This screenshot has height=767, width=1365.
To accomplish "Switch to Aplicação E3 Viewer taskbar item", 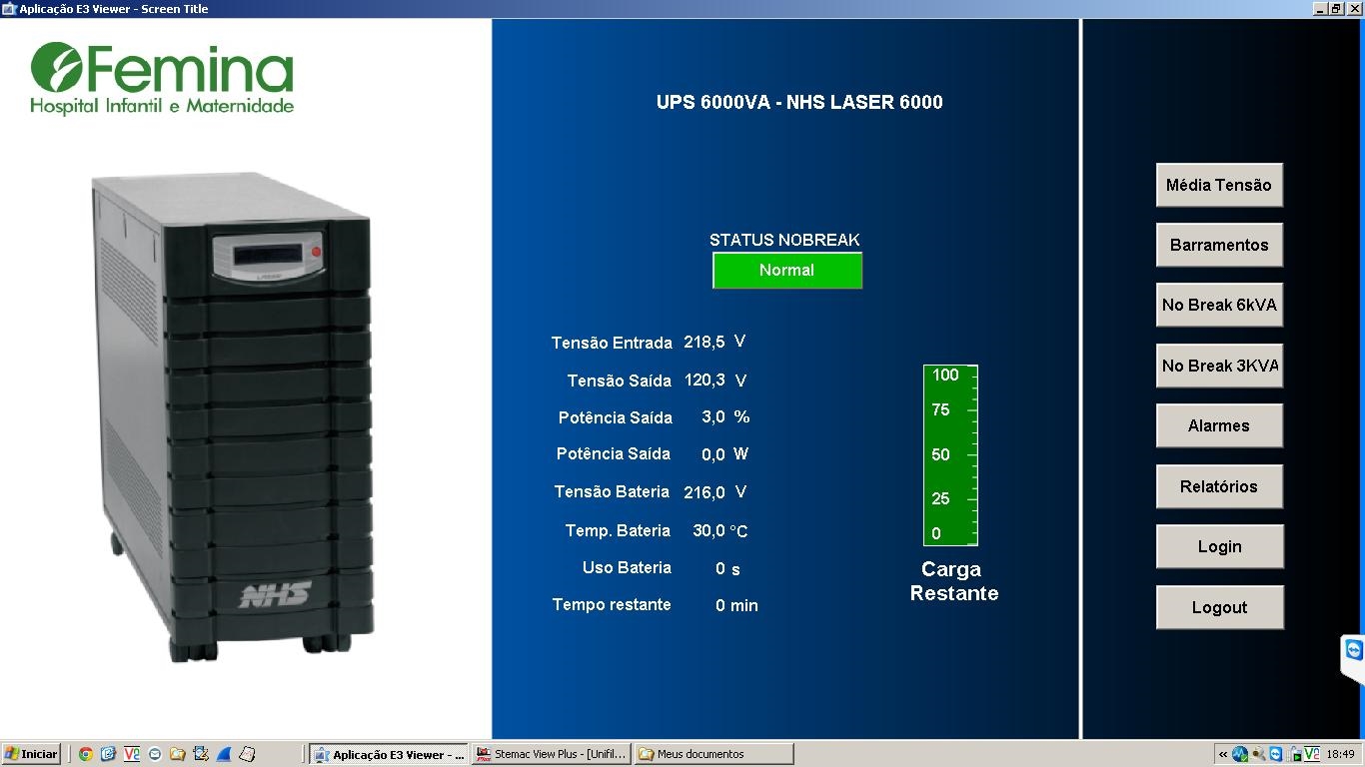I will (389, 754).
